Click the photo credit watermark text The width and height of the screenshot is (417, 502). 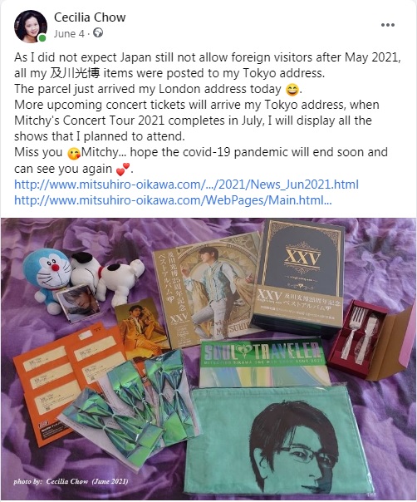click(71, 481)
